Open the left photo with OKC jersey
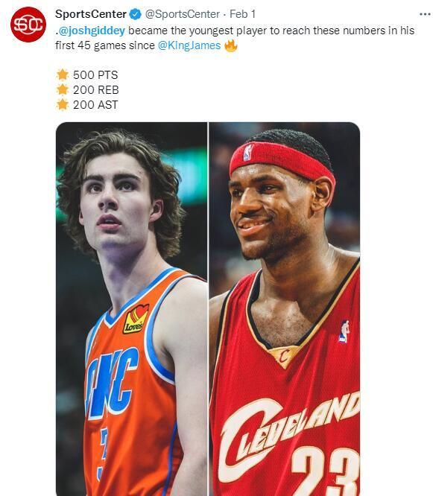The image size is (433, 496). (x=131, y=309)
